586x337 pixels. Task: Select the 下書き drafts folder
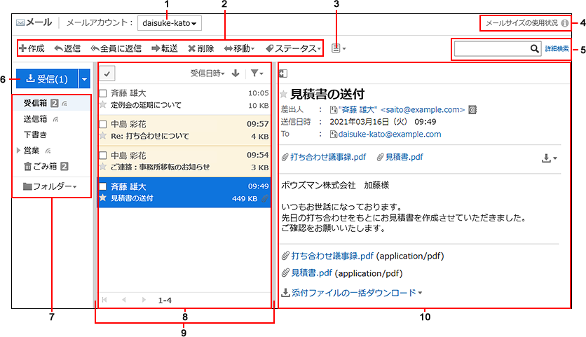click(36, 135)
